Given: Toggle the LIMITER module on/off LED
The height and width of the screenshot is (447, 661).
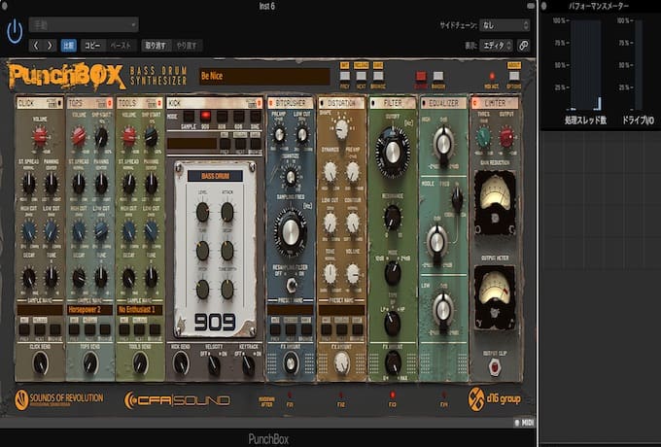Looking at the screenshot, I should click(x=474, y=103).
